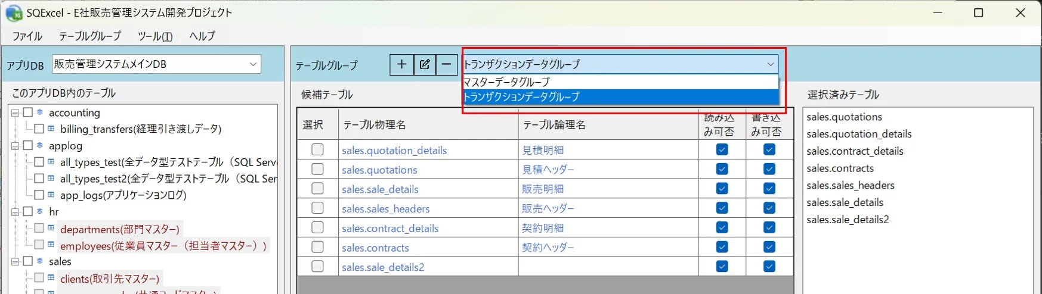
Task: Toggle read permission for sales.sales_headers row
Action: tap(722, 208)
